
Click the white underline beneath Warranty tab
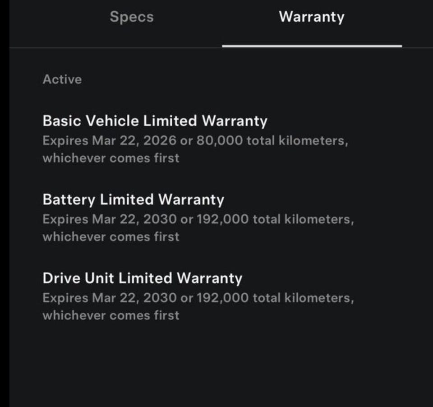312,46
